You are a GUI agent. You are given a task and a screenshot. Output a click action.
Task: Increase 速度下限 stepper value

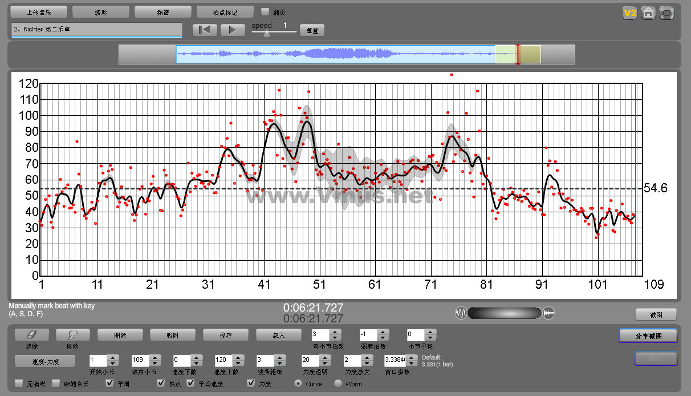tap(197, 358)
